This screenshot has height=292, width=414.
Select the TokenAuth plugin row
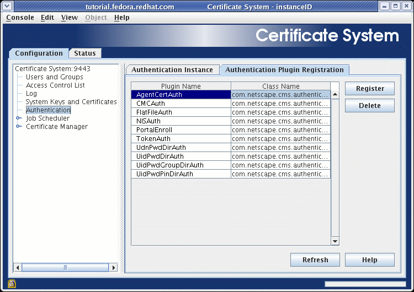click(x=231, y=139)
